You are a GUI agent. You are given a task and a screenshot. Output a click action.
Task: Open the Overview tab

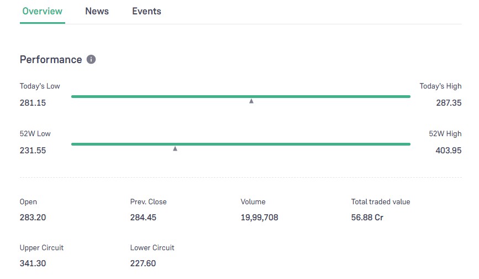(x=43, y=11)
